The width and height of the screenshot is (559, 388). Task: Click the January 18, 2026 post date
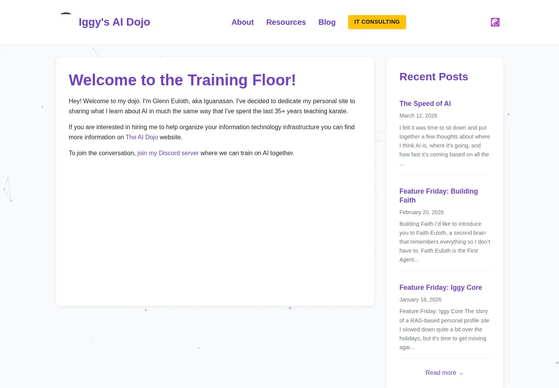[420, 300]
